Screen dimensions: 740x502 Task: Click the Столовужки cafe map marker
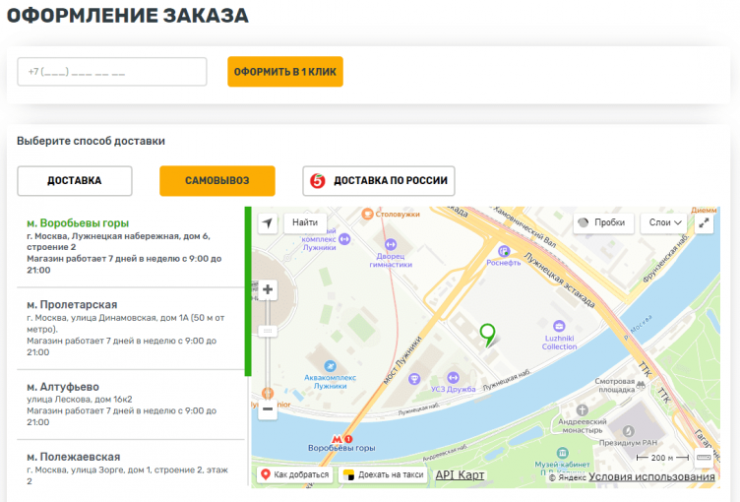tap(367, 214)
